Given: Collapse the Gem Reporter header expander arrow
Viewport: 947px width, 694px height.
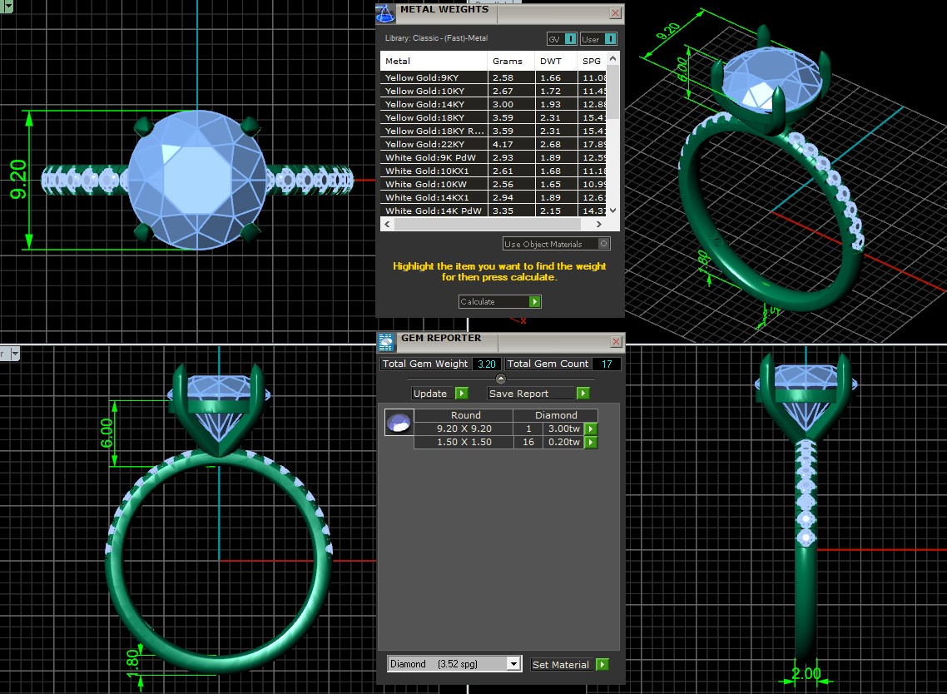Looking at the screenshot, I should pos(501,379).
